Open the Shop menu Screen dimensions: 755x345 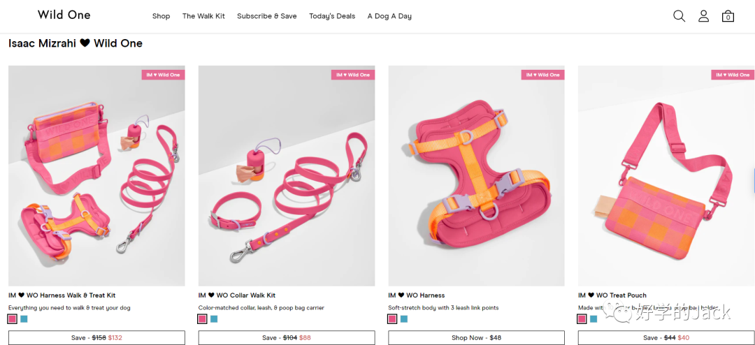coord(161,16)
